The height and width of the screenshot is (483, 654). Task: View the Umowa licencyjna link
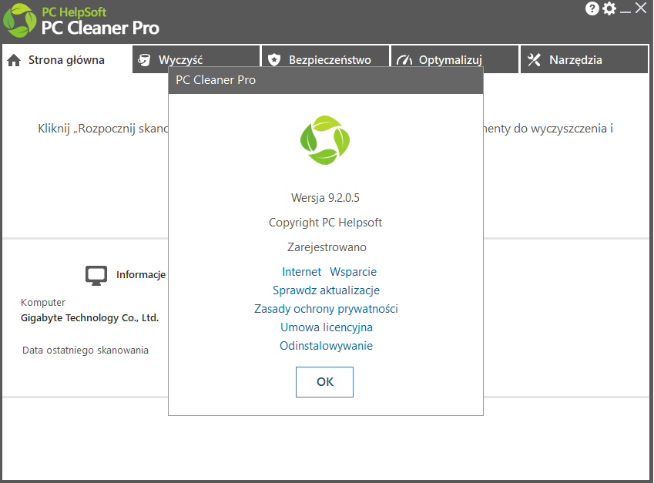(x=326, y=327)
